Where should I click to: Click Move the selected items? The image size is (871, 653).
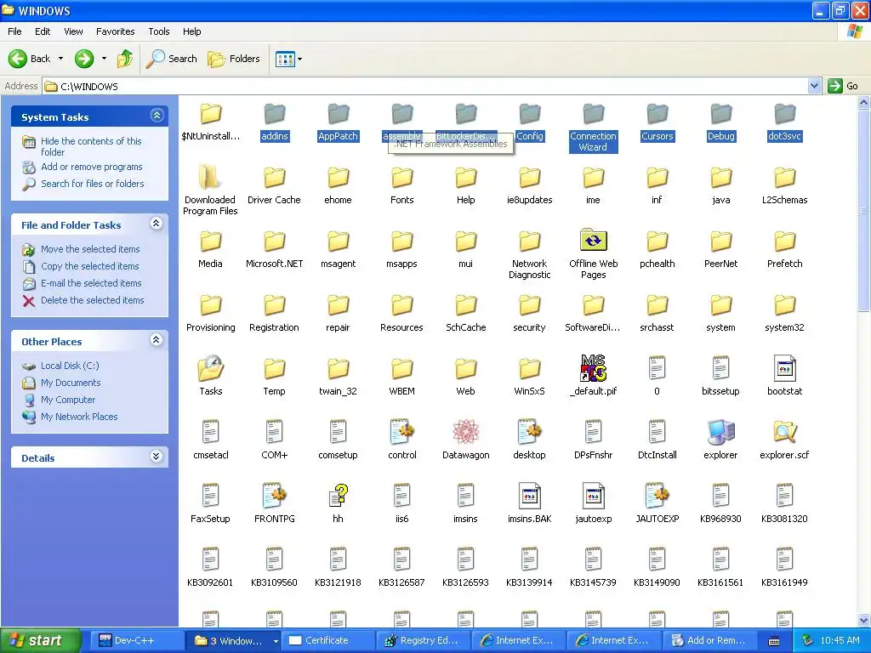(x=90, y=249)
